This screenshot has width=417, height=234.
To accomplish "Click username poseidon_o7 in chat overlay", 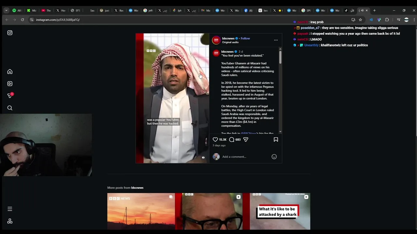I will [x=310, y=28].
